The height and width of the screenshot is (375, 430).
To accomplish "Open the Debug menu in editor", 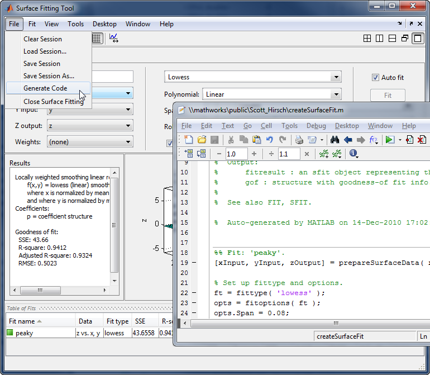I will click(x=316, y=126).
